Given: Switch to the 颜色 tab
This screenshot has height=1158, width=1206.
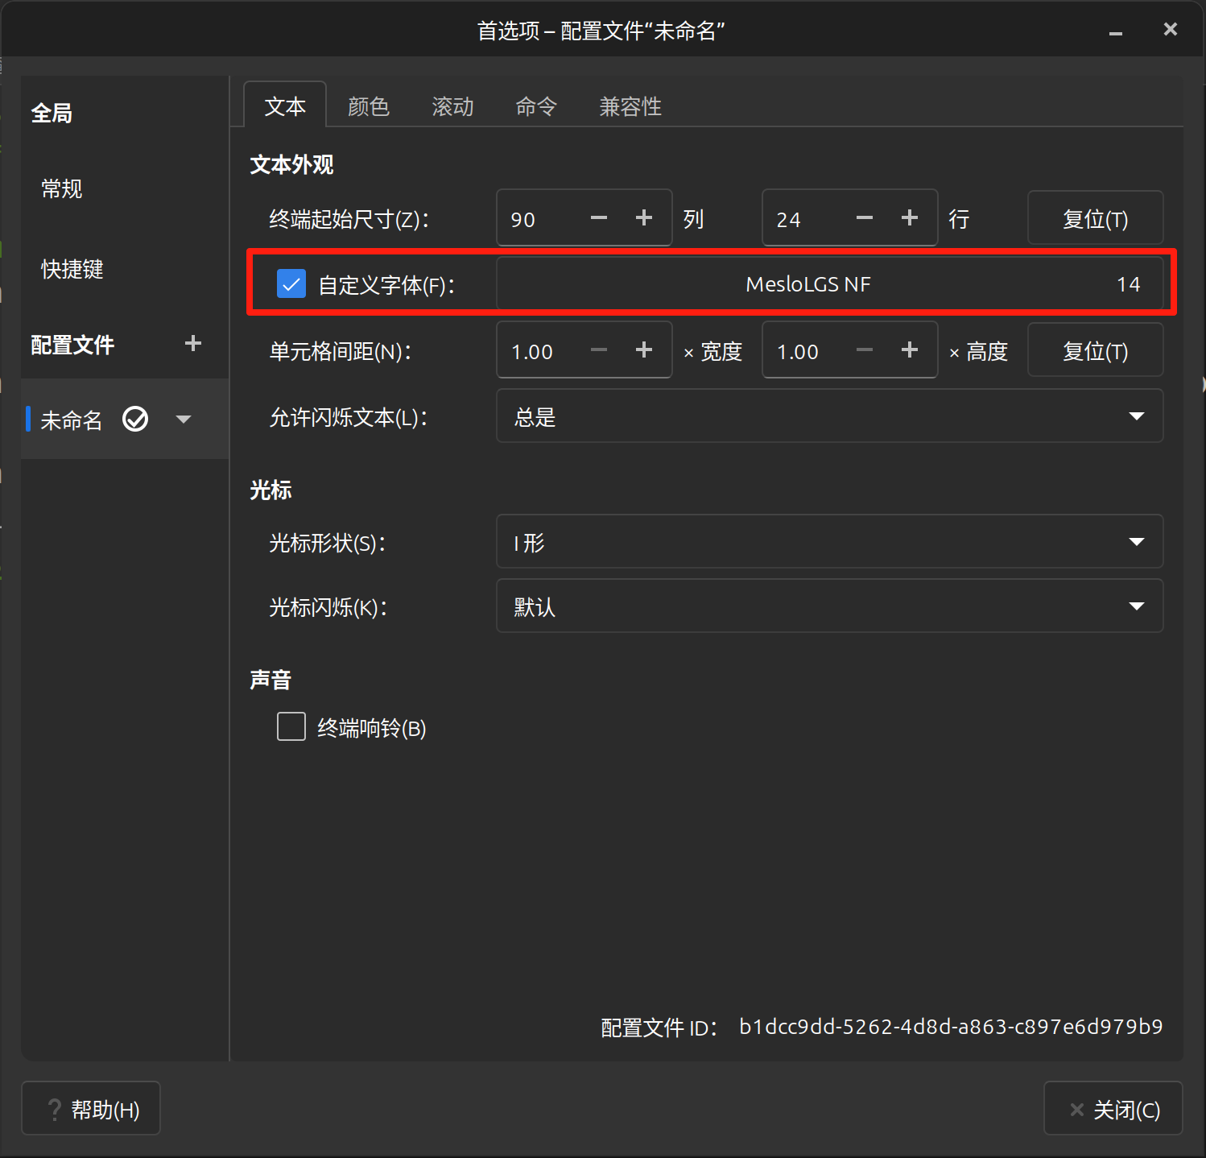Looking at the screenshot, I should pyautogui.click(x=368, y=106).
